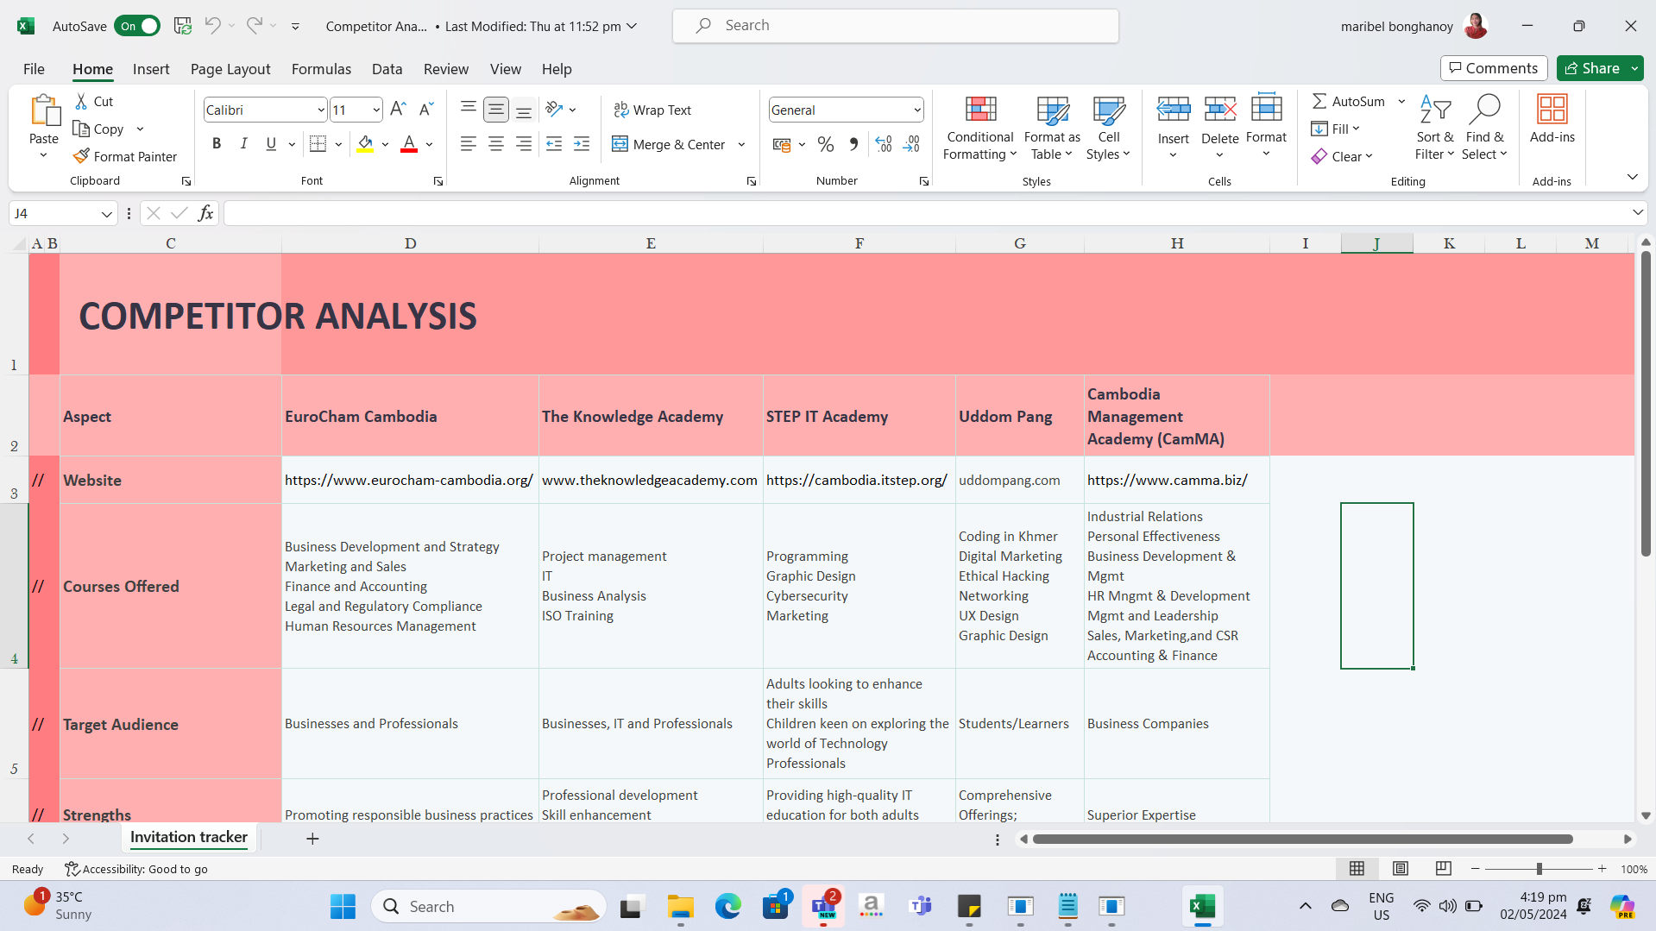1656x931 pixels.
Task: Open Format as Table gallery
Action: click(x=1052, y=129)
